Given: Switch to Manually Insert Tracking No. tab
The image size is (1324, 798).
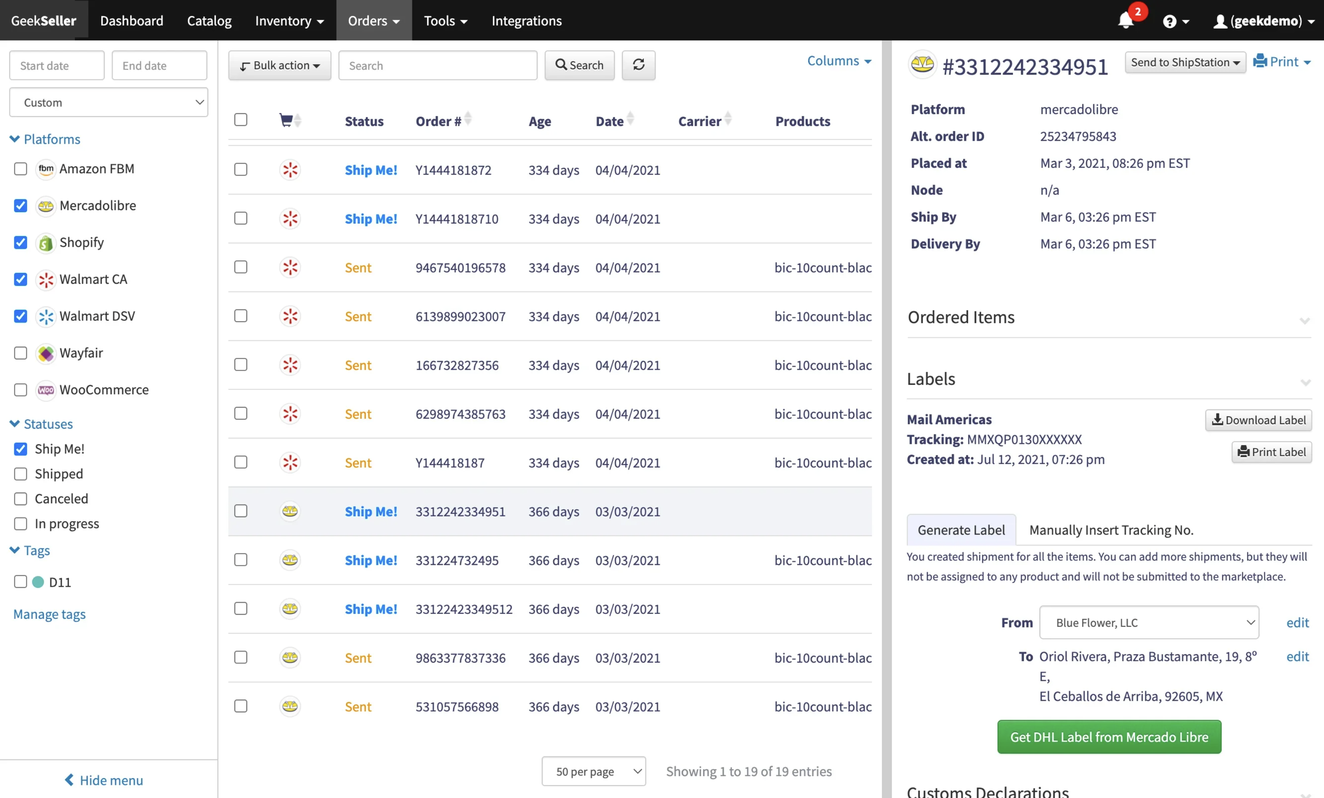Looking at the screenshot, I should (1110, 530).
